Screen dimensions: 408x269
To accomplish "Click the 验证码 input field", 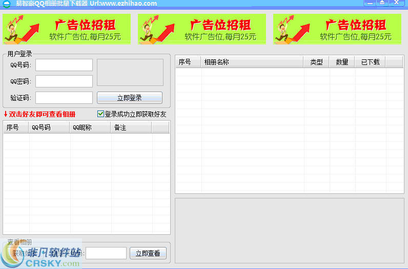I will pos(64,98).
